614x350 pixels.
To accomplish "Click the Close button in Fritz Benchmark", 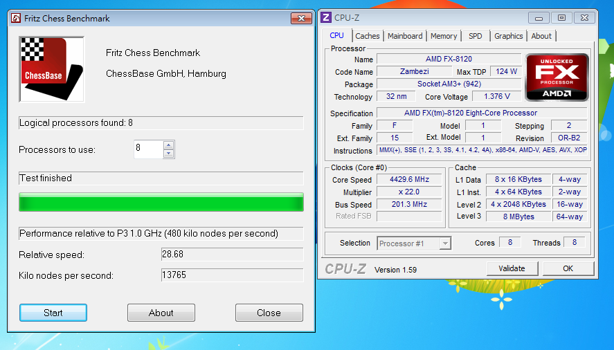I will [269, 313].
